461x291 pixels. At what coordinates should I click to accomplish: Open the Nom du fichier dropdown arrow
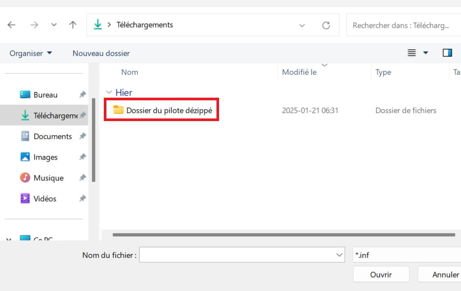click(340, 255)
